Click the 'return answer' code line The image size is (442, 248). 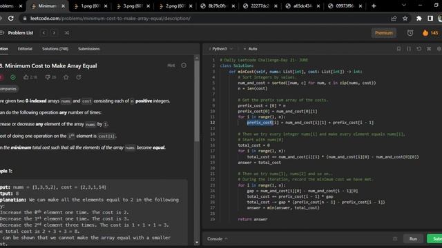[x=253, y=219]
